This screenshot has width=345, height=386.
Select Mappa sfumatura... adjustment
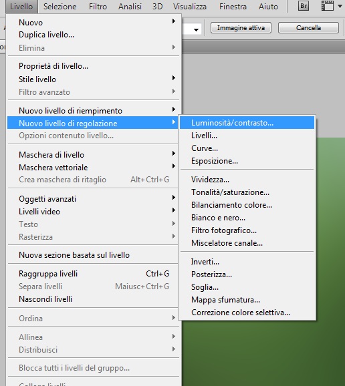(x=247, y=300)
